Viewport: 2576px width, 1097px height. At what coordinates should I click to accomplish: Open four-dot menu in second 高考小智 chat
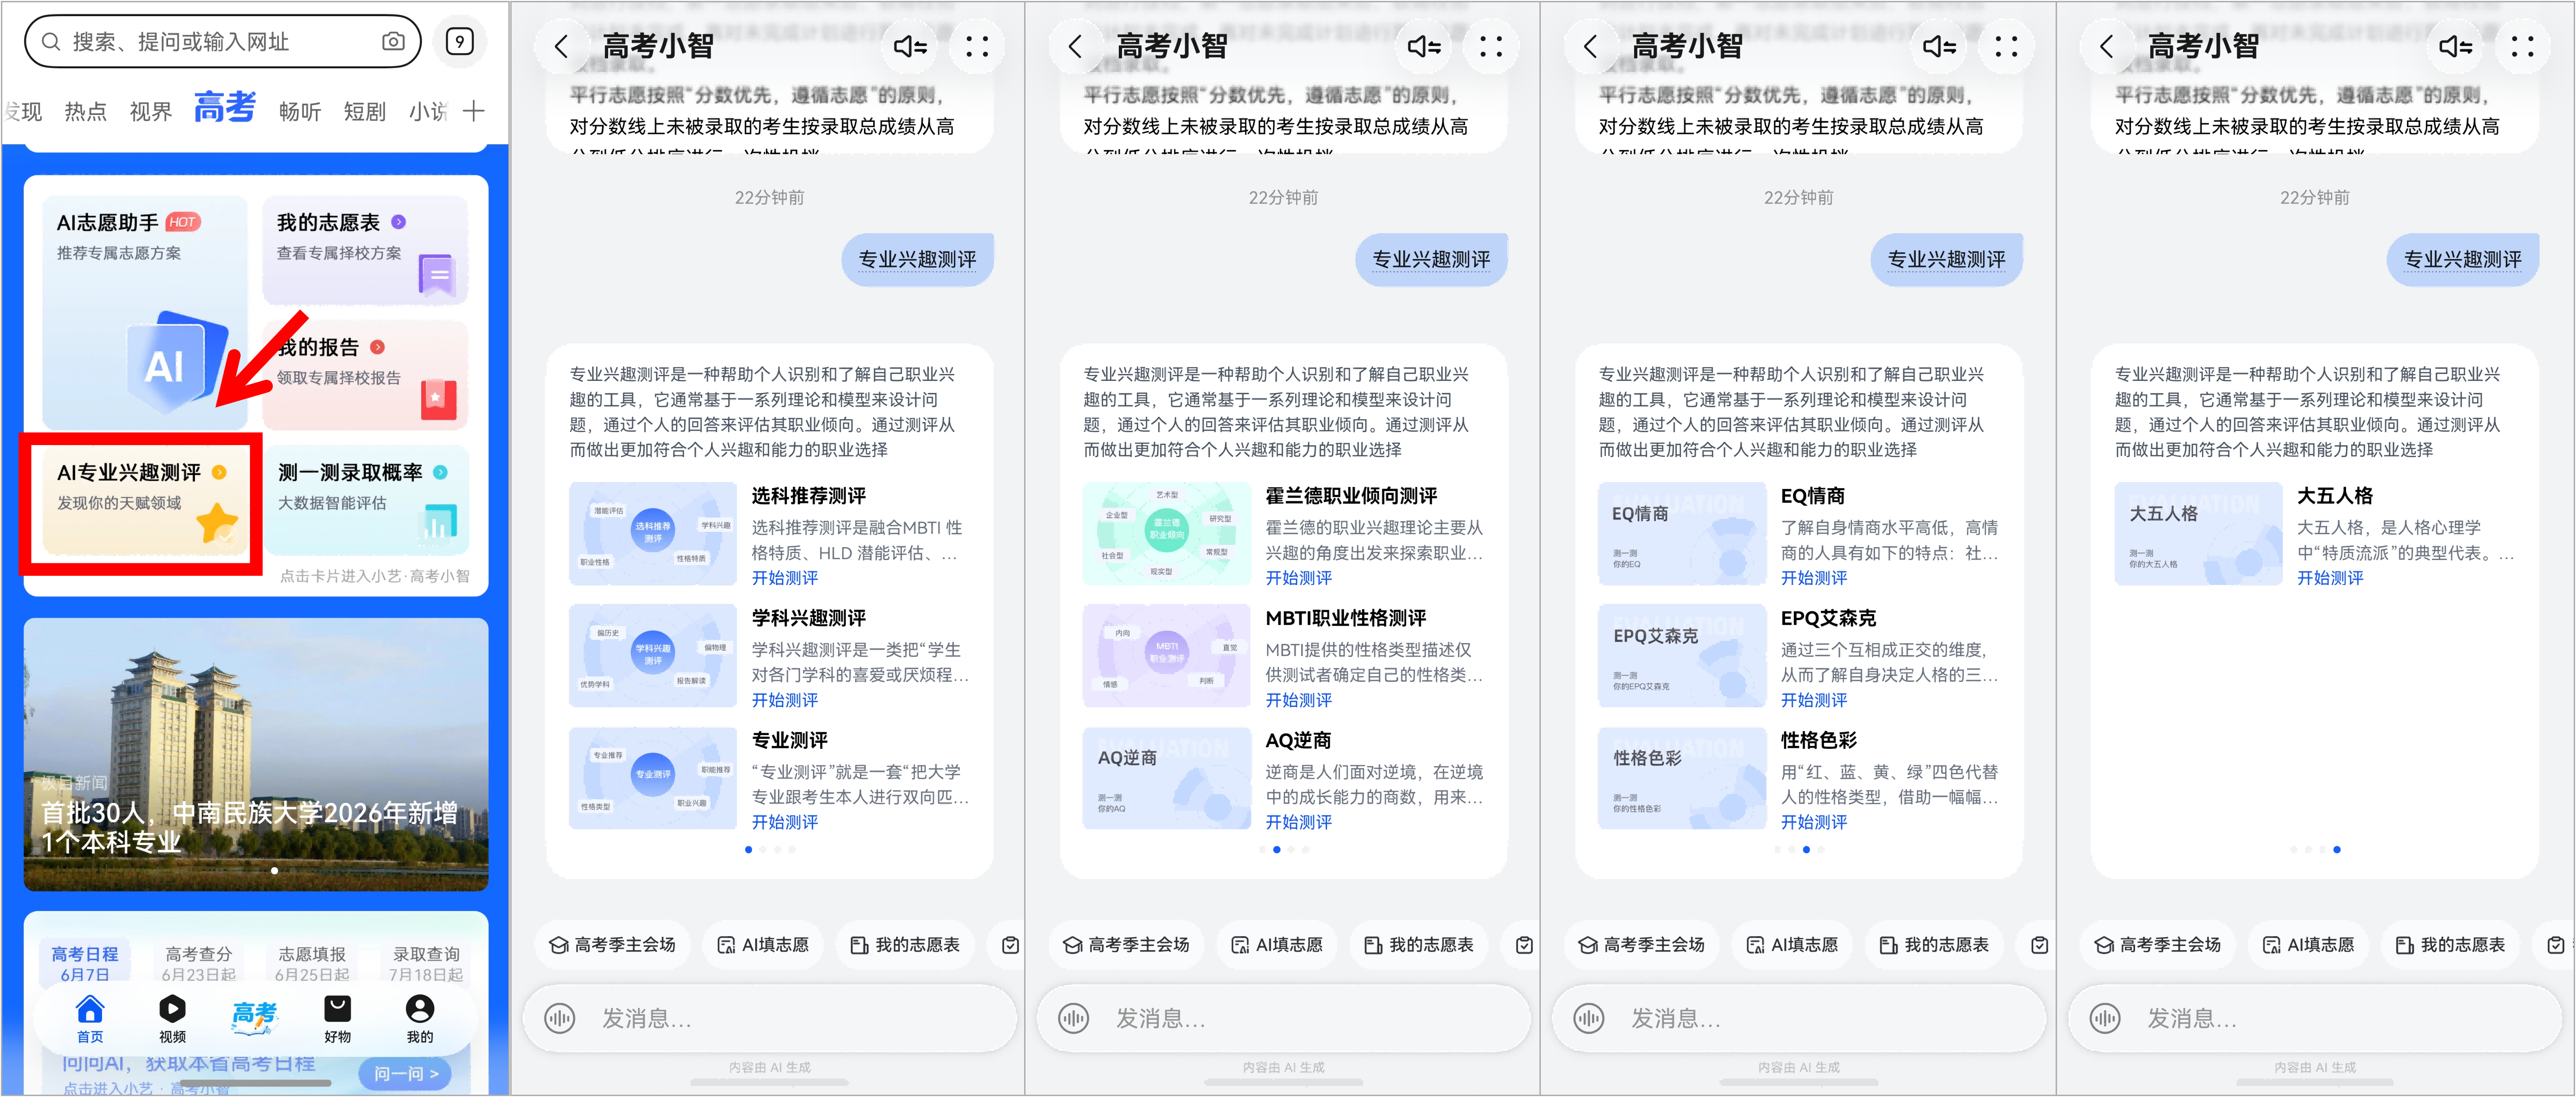(1491, 46)
